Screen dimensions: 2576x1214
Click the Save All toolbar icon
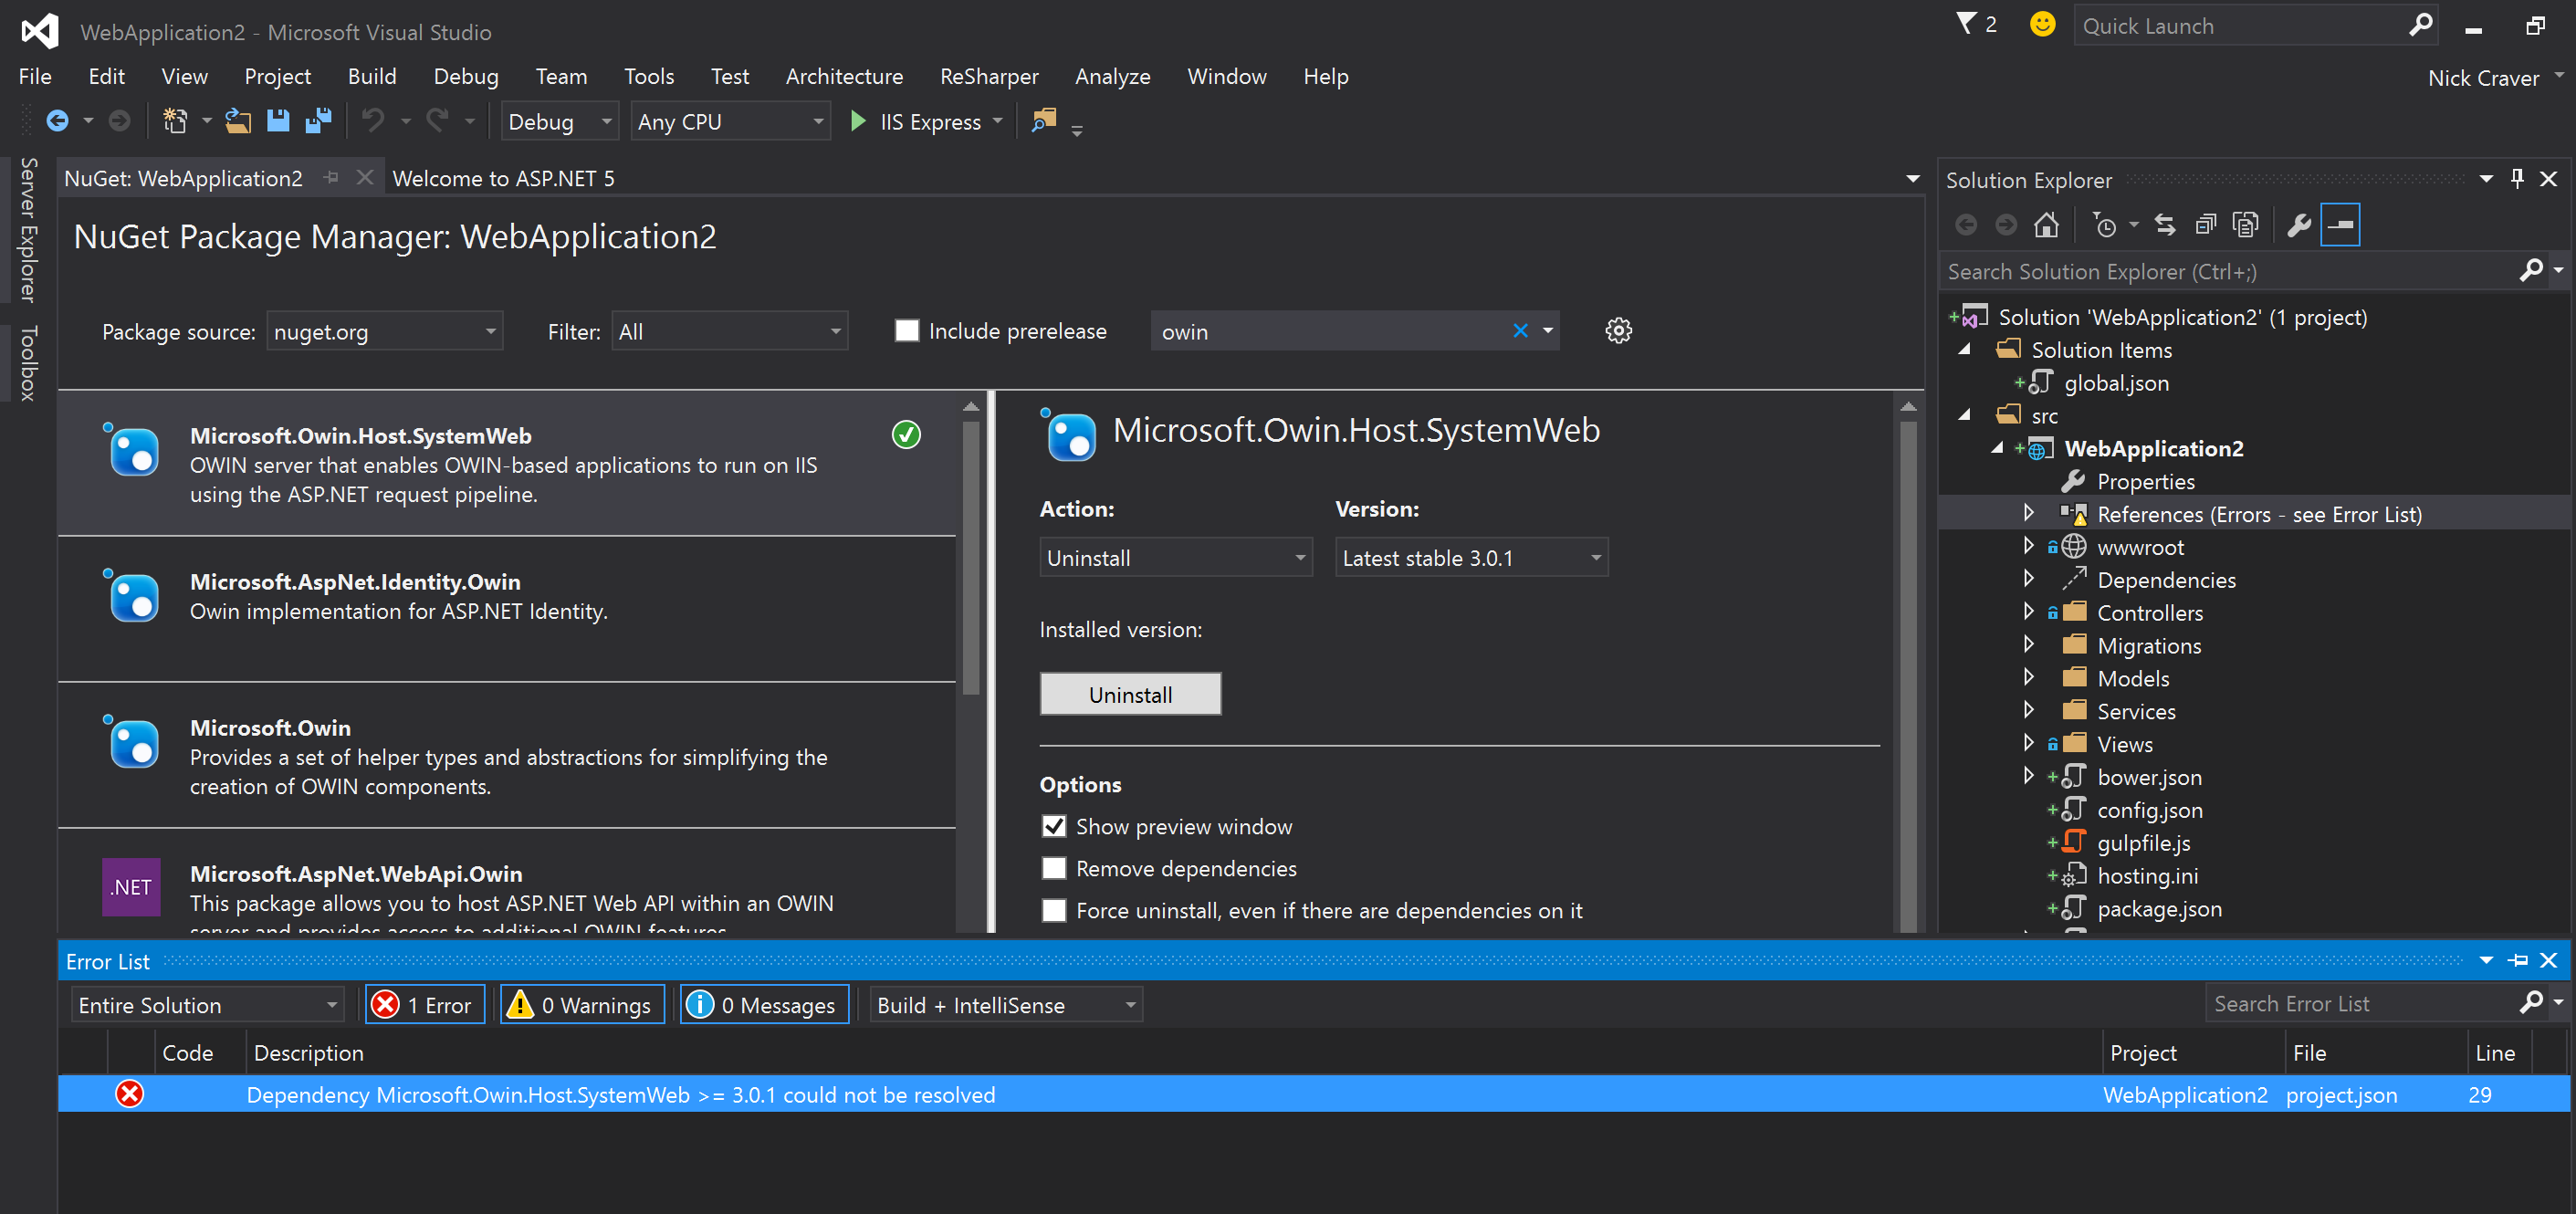pos(318,122)
